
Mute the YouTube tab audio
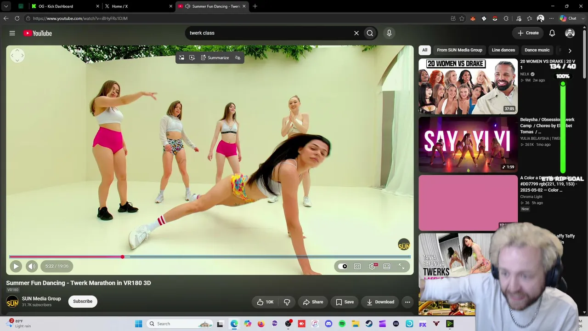coord(187,6)
